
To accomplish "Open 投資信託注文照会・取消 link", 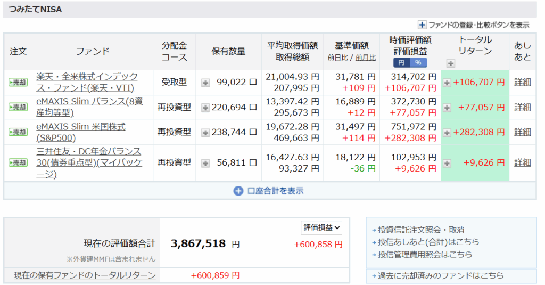I will [421, 230].
